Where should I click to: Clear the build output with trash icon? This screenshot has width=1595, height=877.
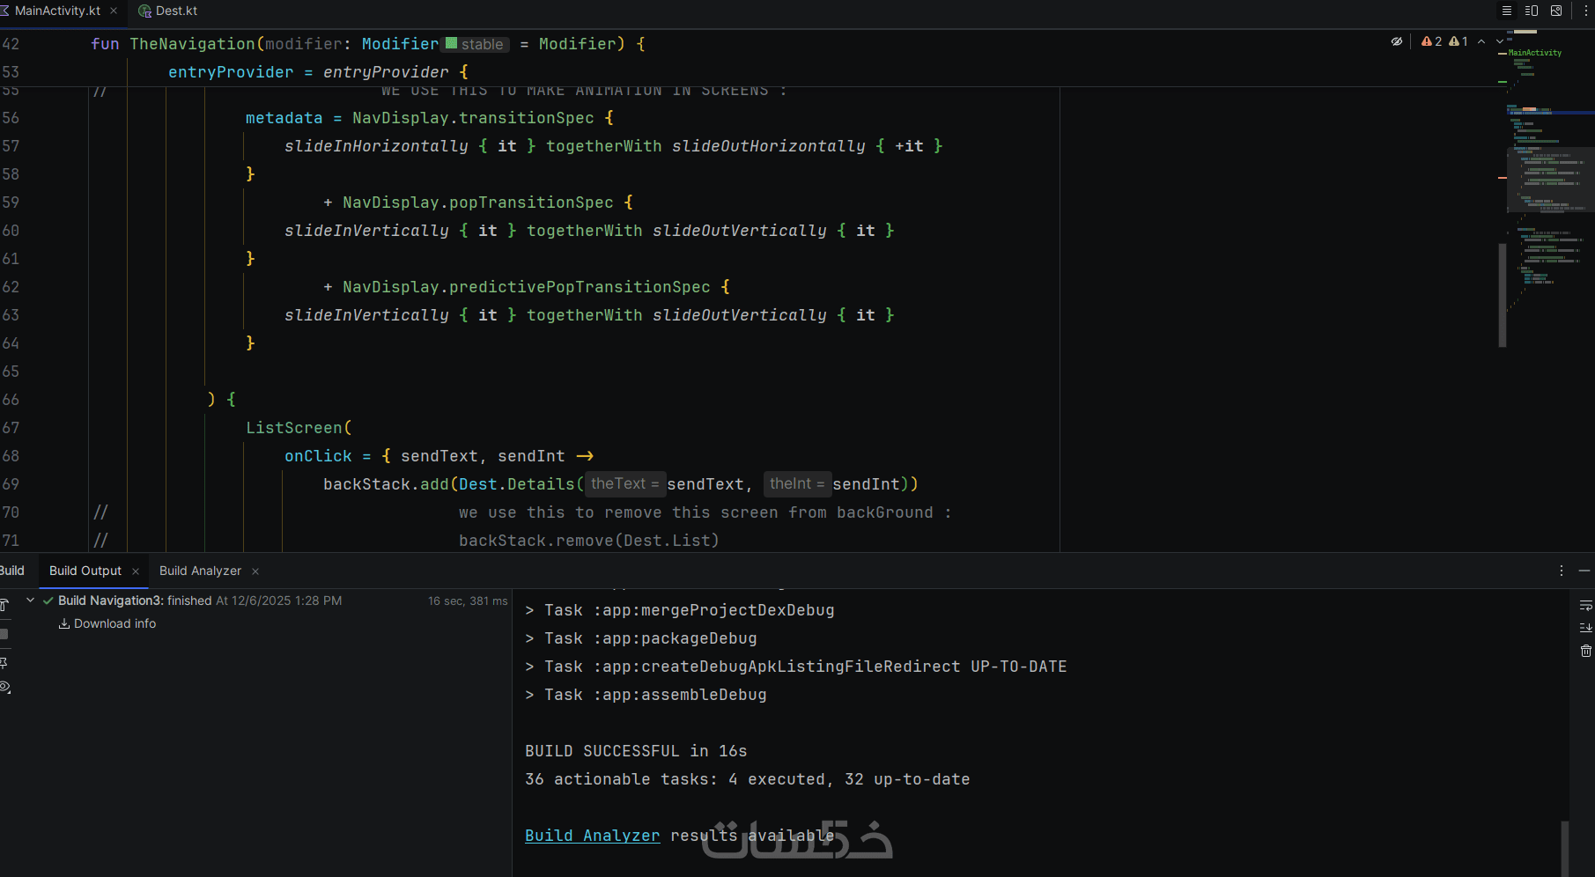[1585, 651]
